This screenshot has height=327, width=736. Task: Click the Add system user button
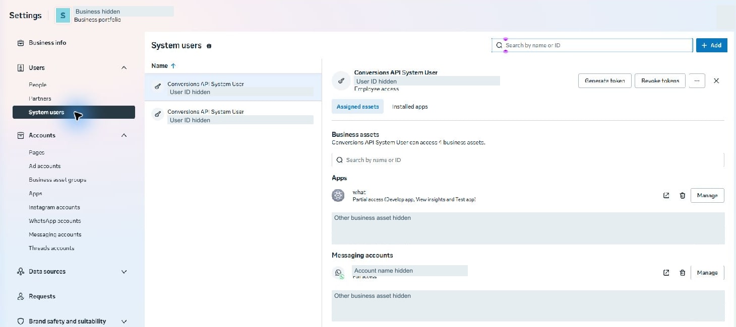tap(712, 45)
